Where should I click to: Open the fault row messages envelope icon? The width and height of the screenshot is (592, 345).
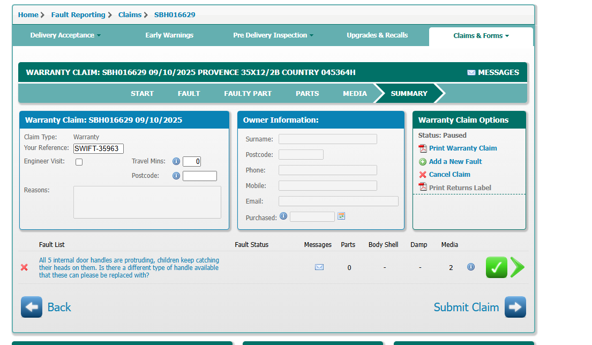click(319, 267)
